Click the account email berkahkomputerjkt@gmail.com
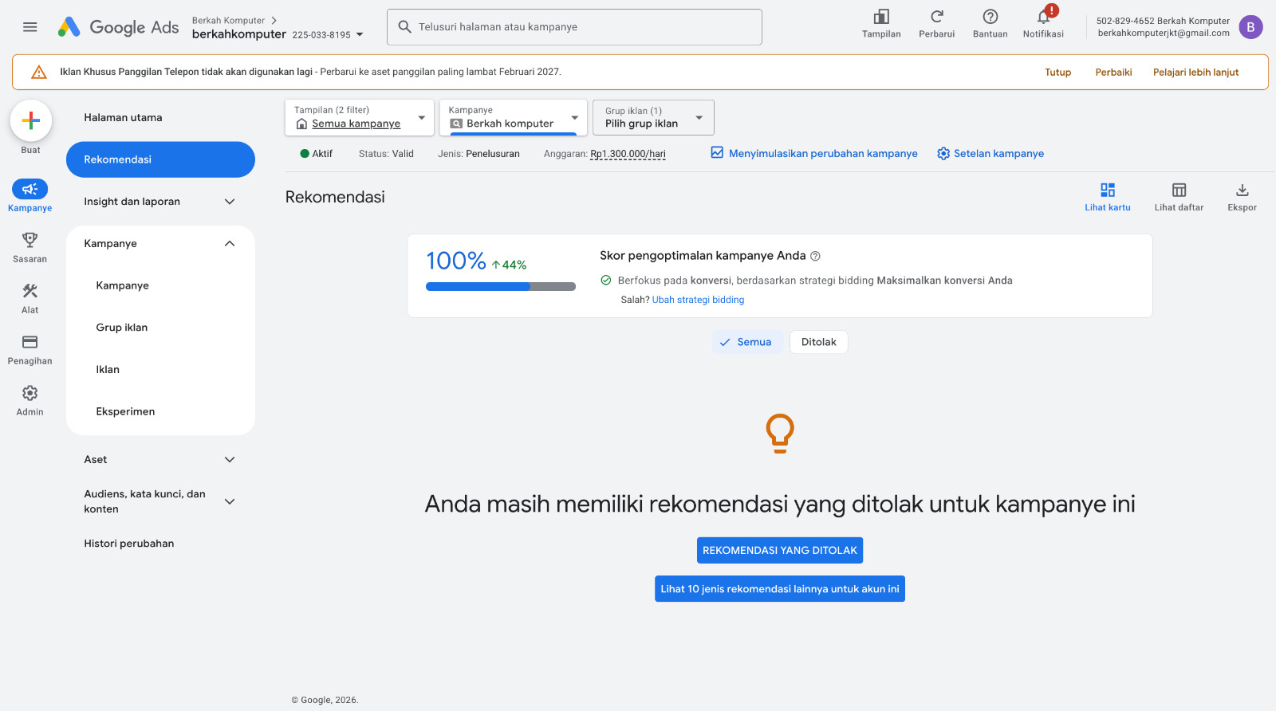This screenshot has height=711, width=1276. coord(1164,33)
